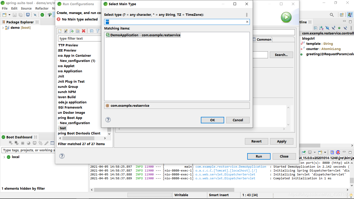
Task: Click the console horizontal scrollbar
Action: point(165,190)
